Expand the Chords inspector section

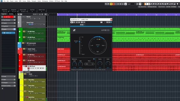[8, 23]
